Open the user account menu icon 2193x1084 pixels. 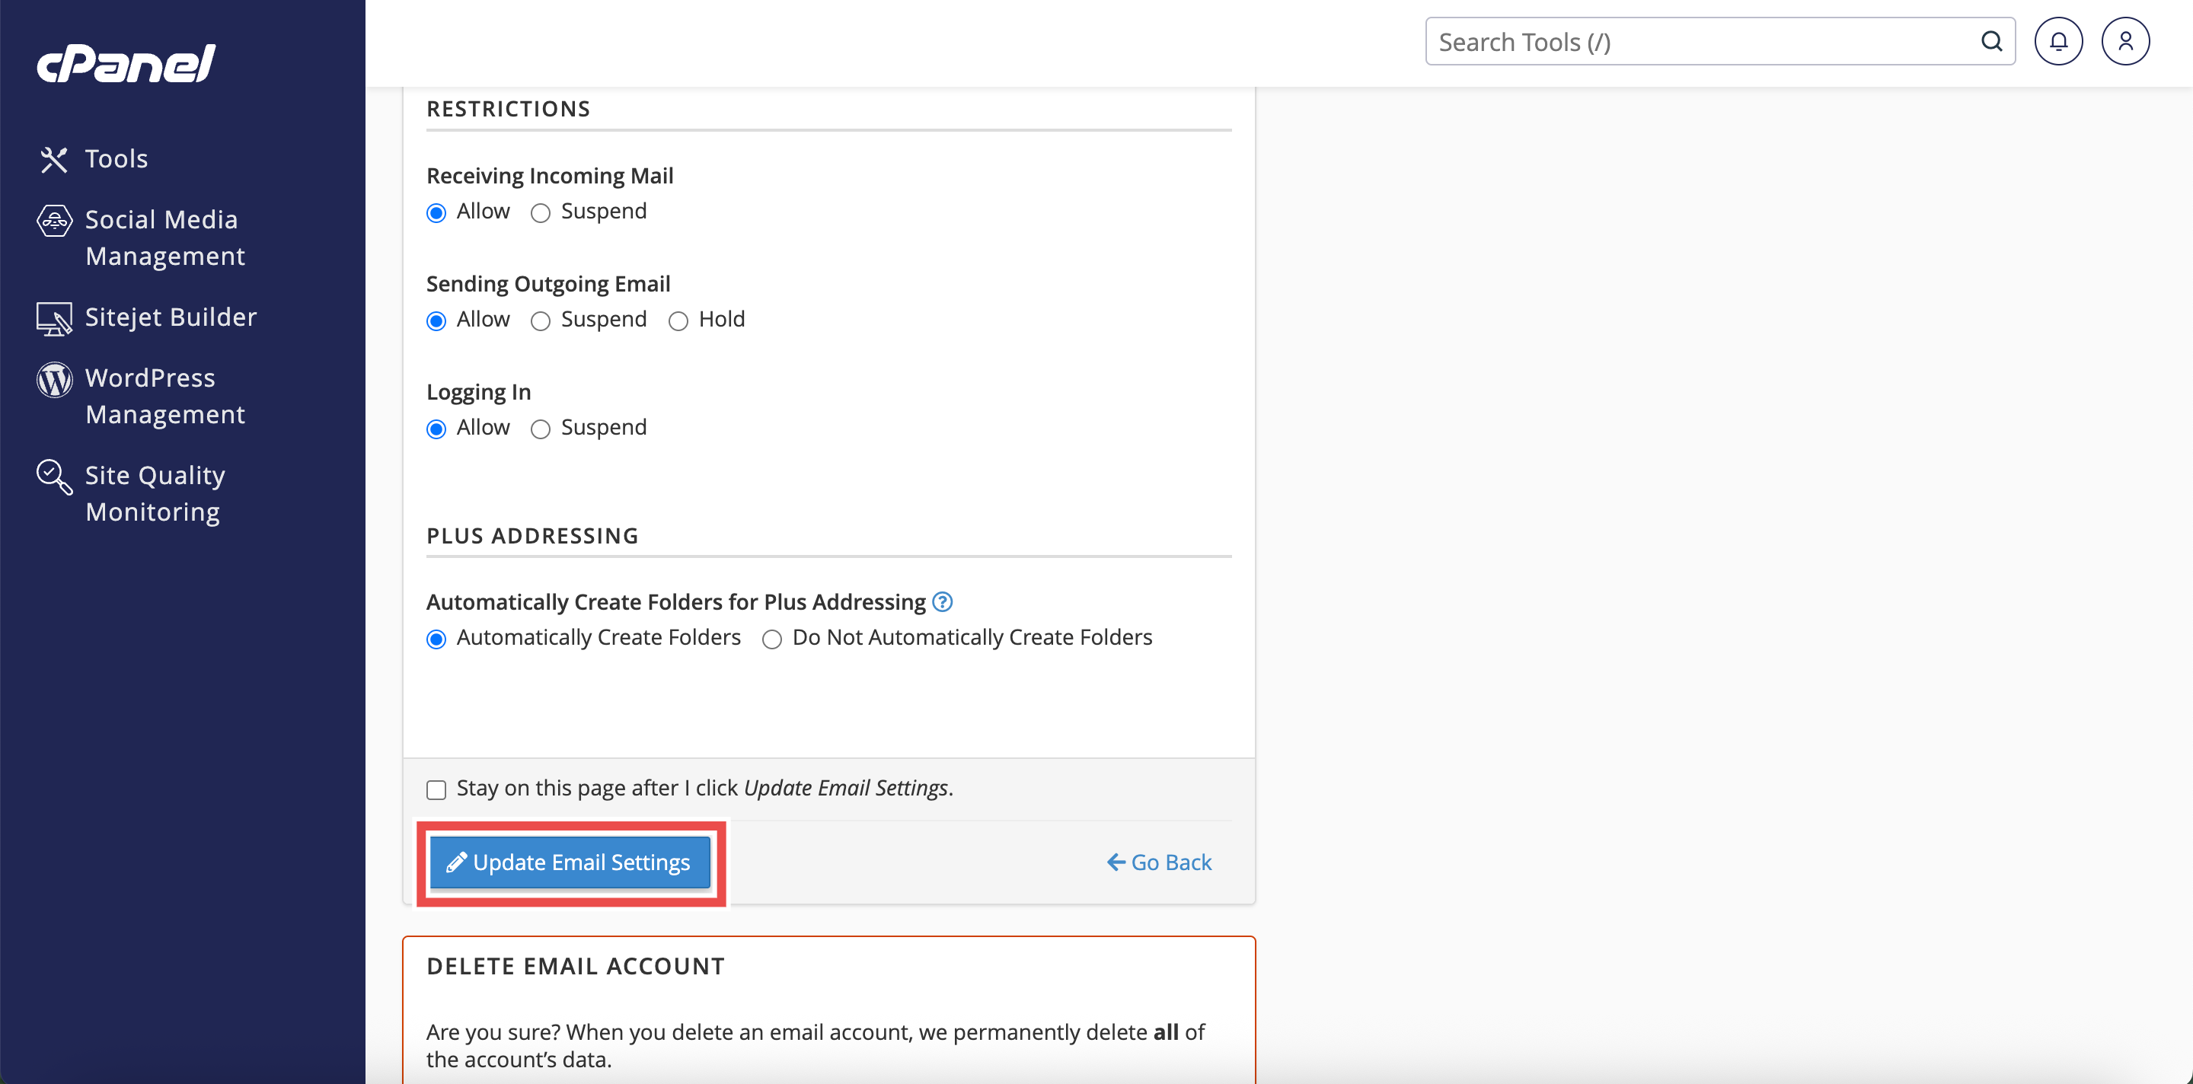click(x=2125, y=42)
